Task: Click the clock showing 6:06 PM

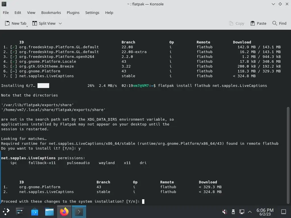Action: (265, 212)
